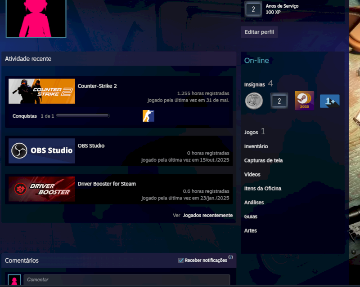Open the Years of Service badge in Insígnias
The width and height of the screenshot is (360, 287).
click(x=279, y=101)
